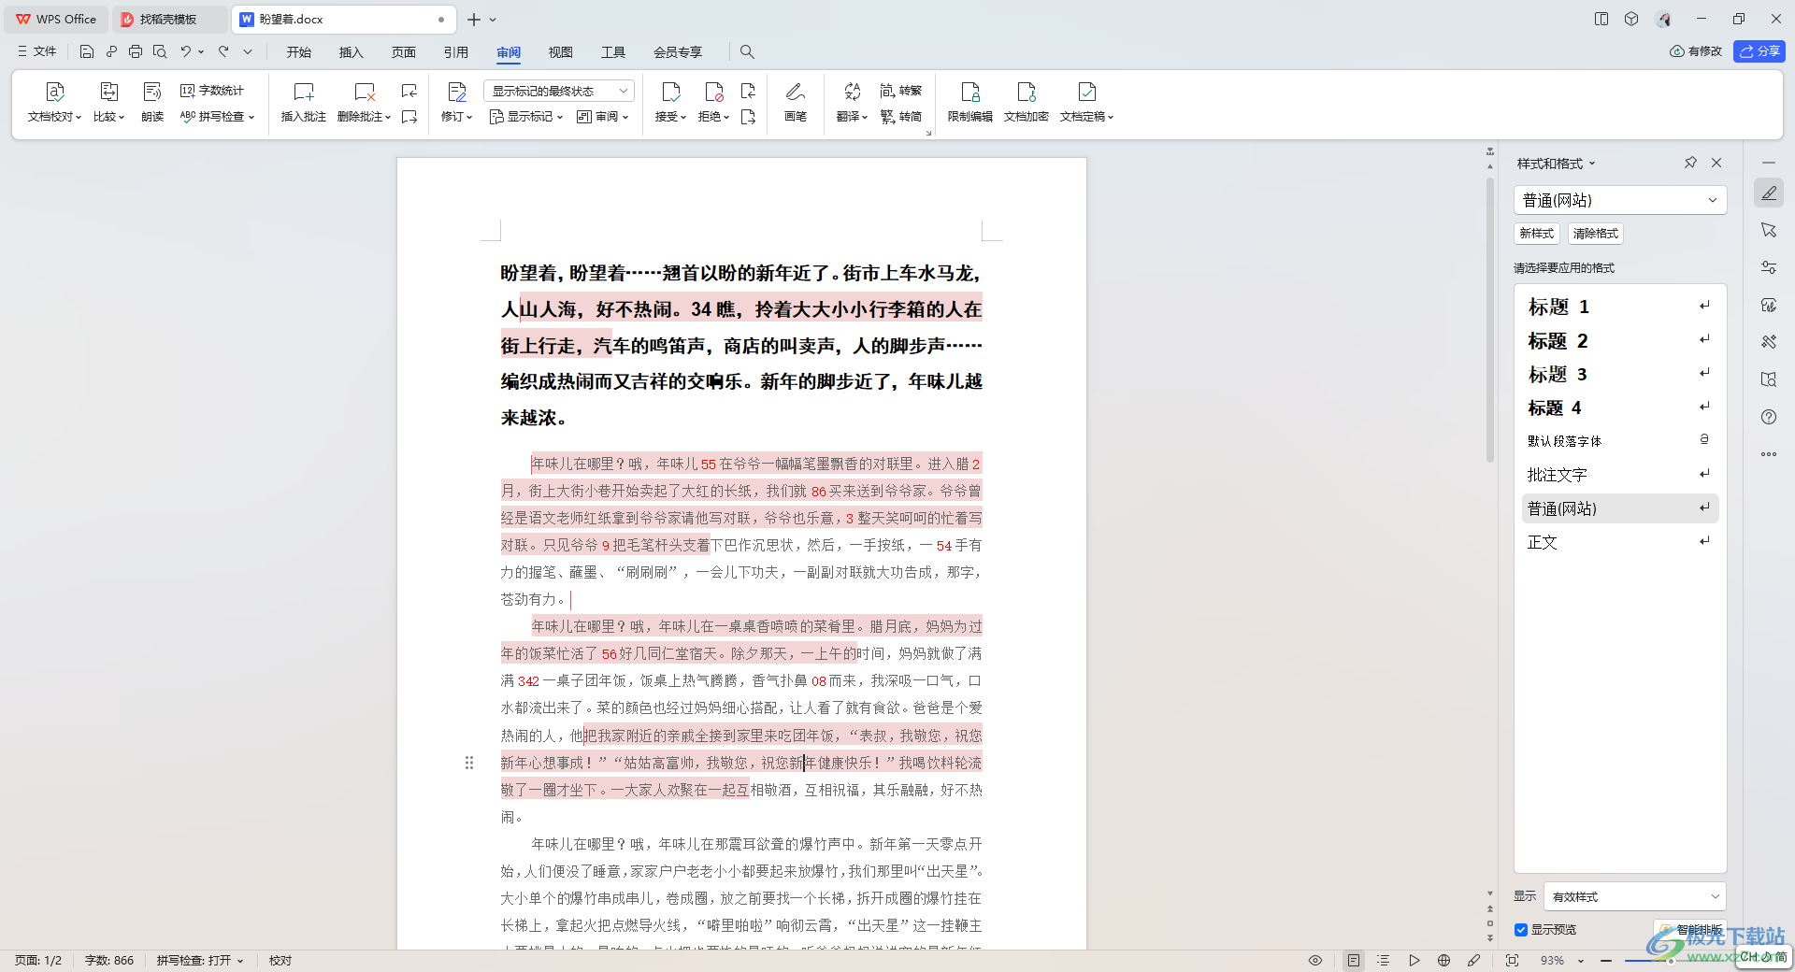Enter full-screen reading mode in status bar
Viewport: 1795px width, 972px height.
click(x=1512, y=960)
